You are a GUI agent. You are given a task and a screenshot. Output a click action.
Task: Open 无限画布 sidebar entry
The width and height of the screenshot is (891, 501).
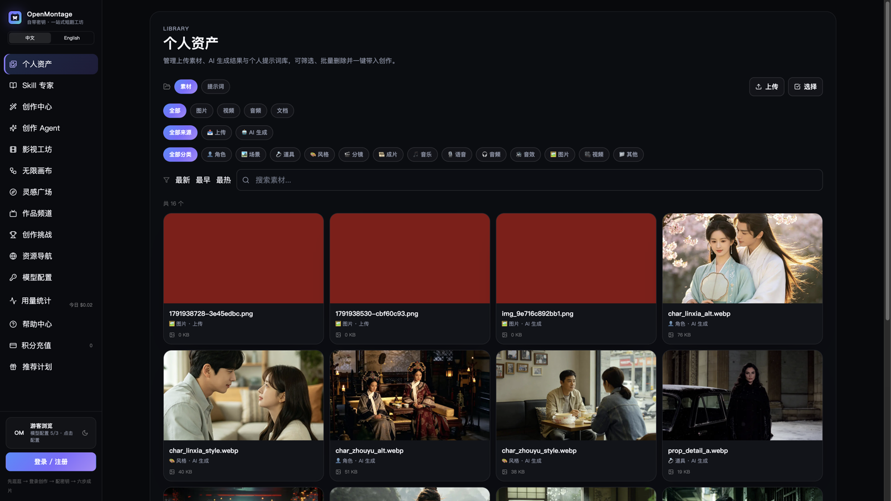(x=51, y=171)
